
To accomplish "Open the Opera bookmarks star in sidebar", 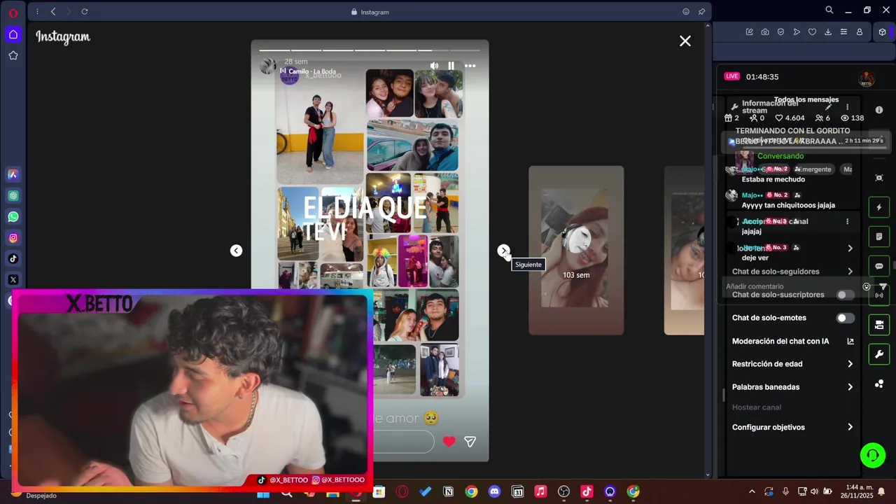I will pos(13,55).
